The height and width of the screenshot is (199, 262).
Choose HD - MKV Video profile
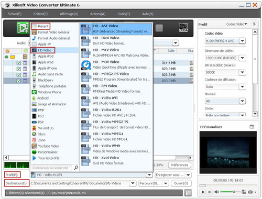pyautogui.click(x=116, y=53)
